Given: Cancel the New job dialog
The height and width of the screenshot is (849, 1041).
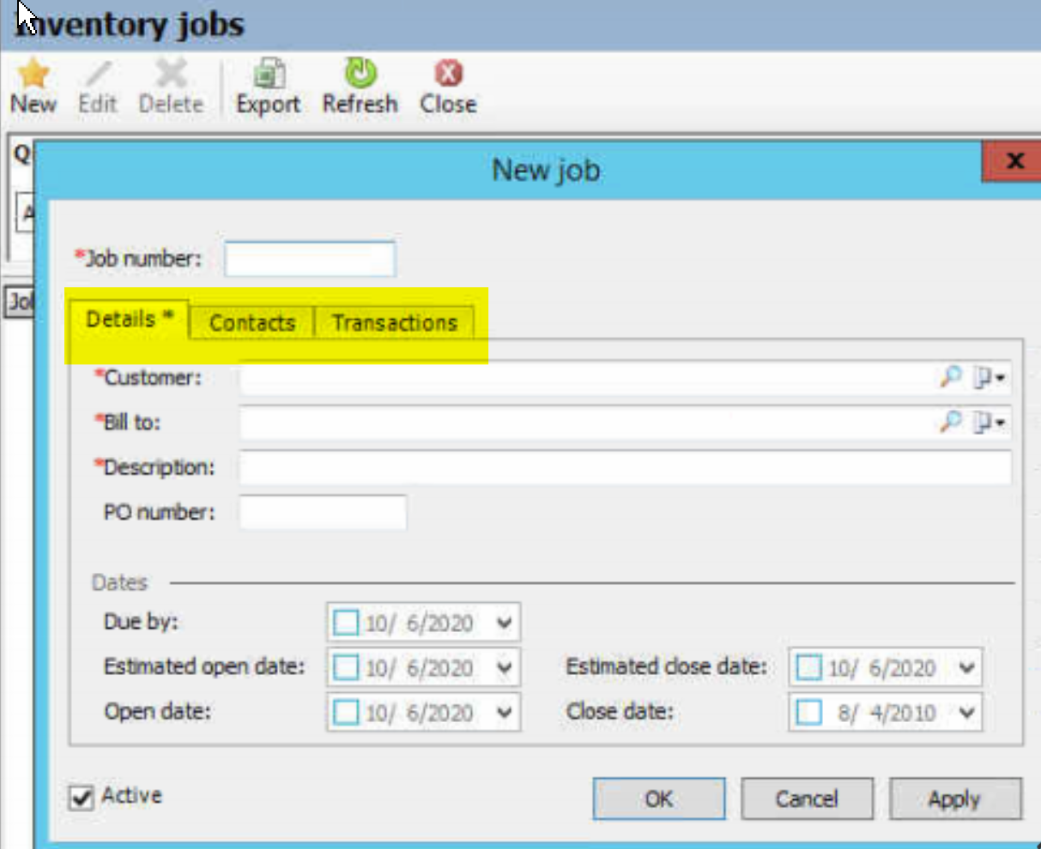Looking at the screenshot, I should coord(807,798).
